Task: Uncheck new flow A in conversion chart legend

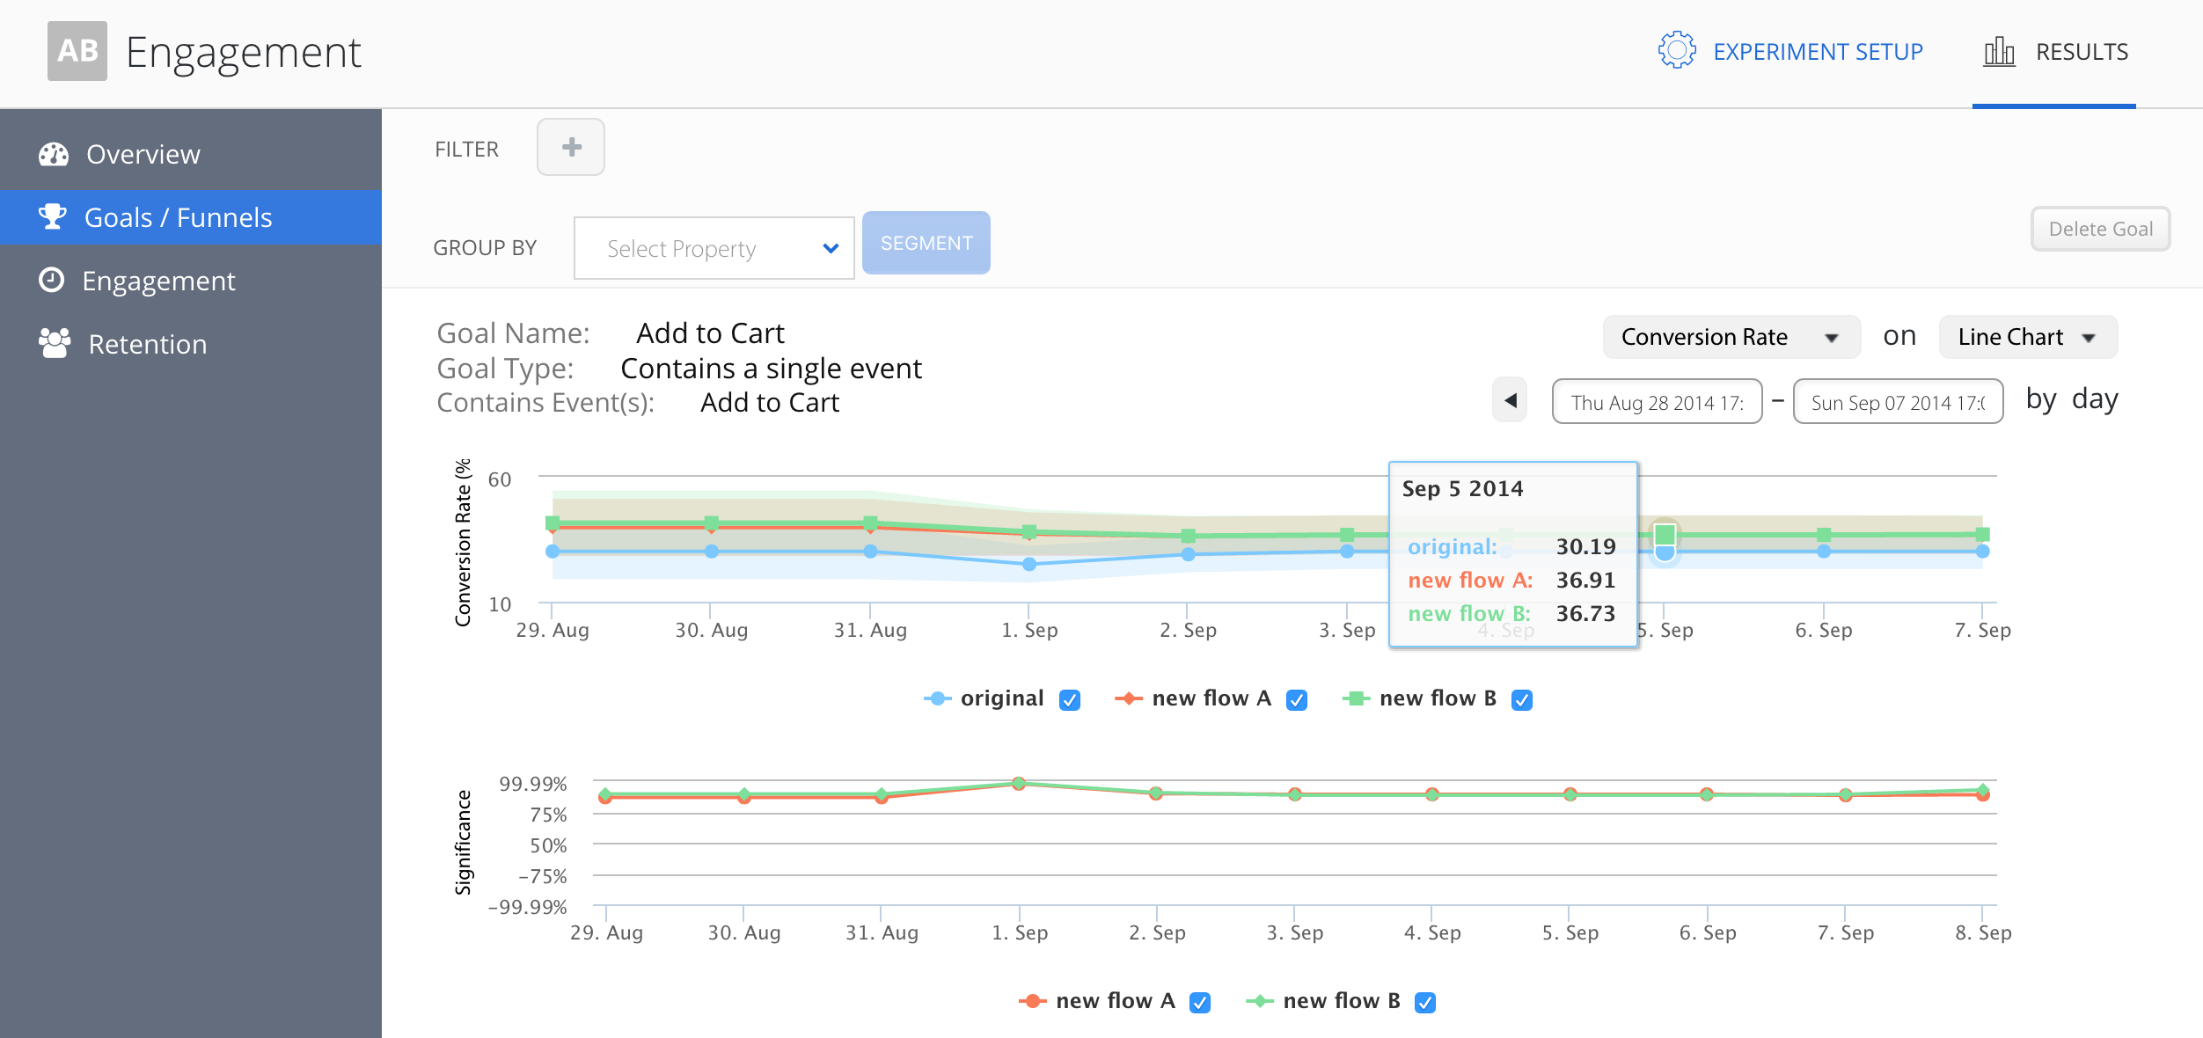Action: point(1297,699)
